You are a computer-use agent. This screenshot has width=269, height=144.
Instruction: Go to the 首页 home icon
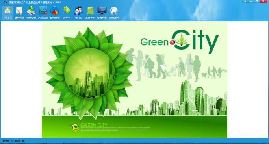coord(7,13)
